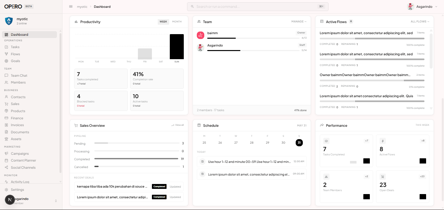This screenshot has height=210, width=444.
Task: Open the Blocked tasks stat card
Action: click(x=101, y=101)
